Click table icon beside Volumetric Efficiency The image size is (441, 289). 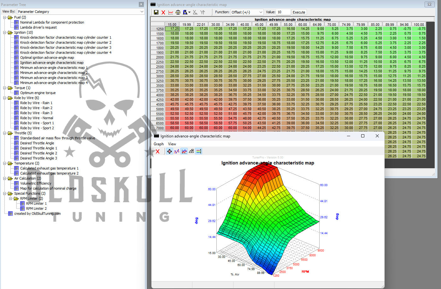click(16, 183)
